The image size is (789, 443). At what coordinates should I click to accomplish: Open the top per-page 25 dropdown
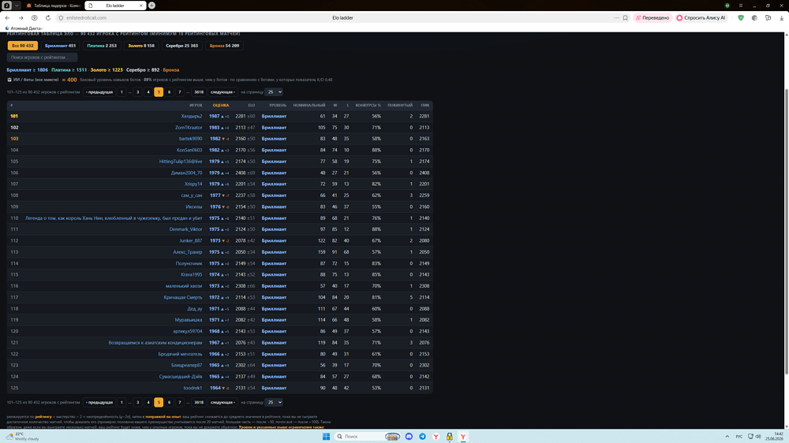coord(274,92)
